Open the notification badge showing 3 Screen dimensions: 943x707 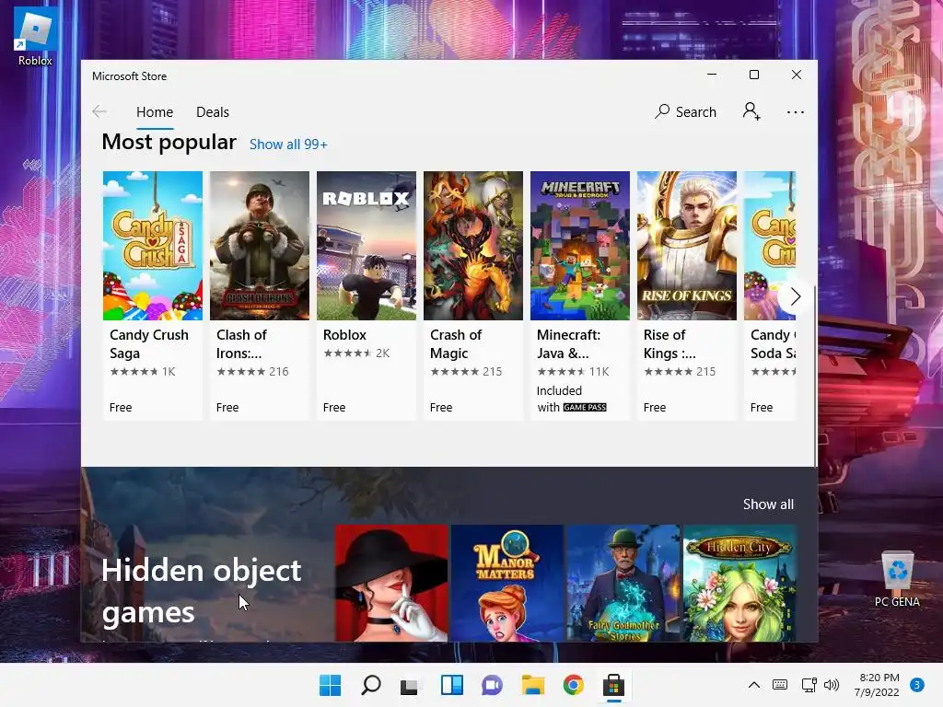pos(917,685)
